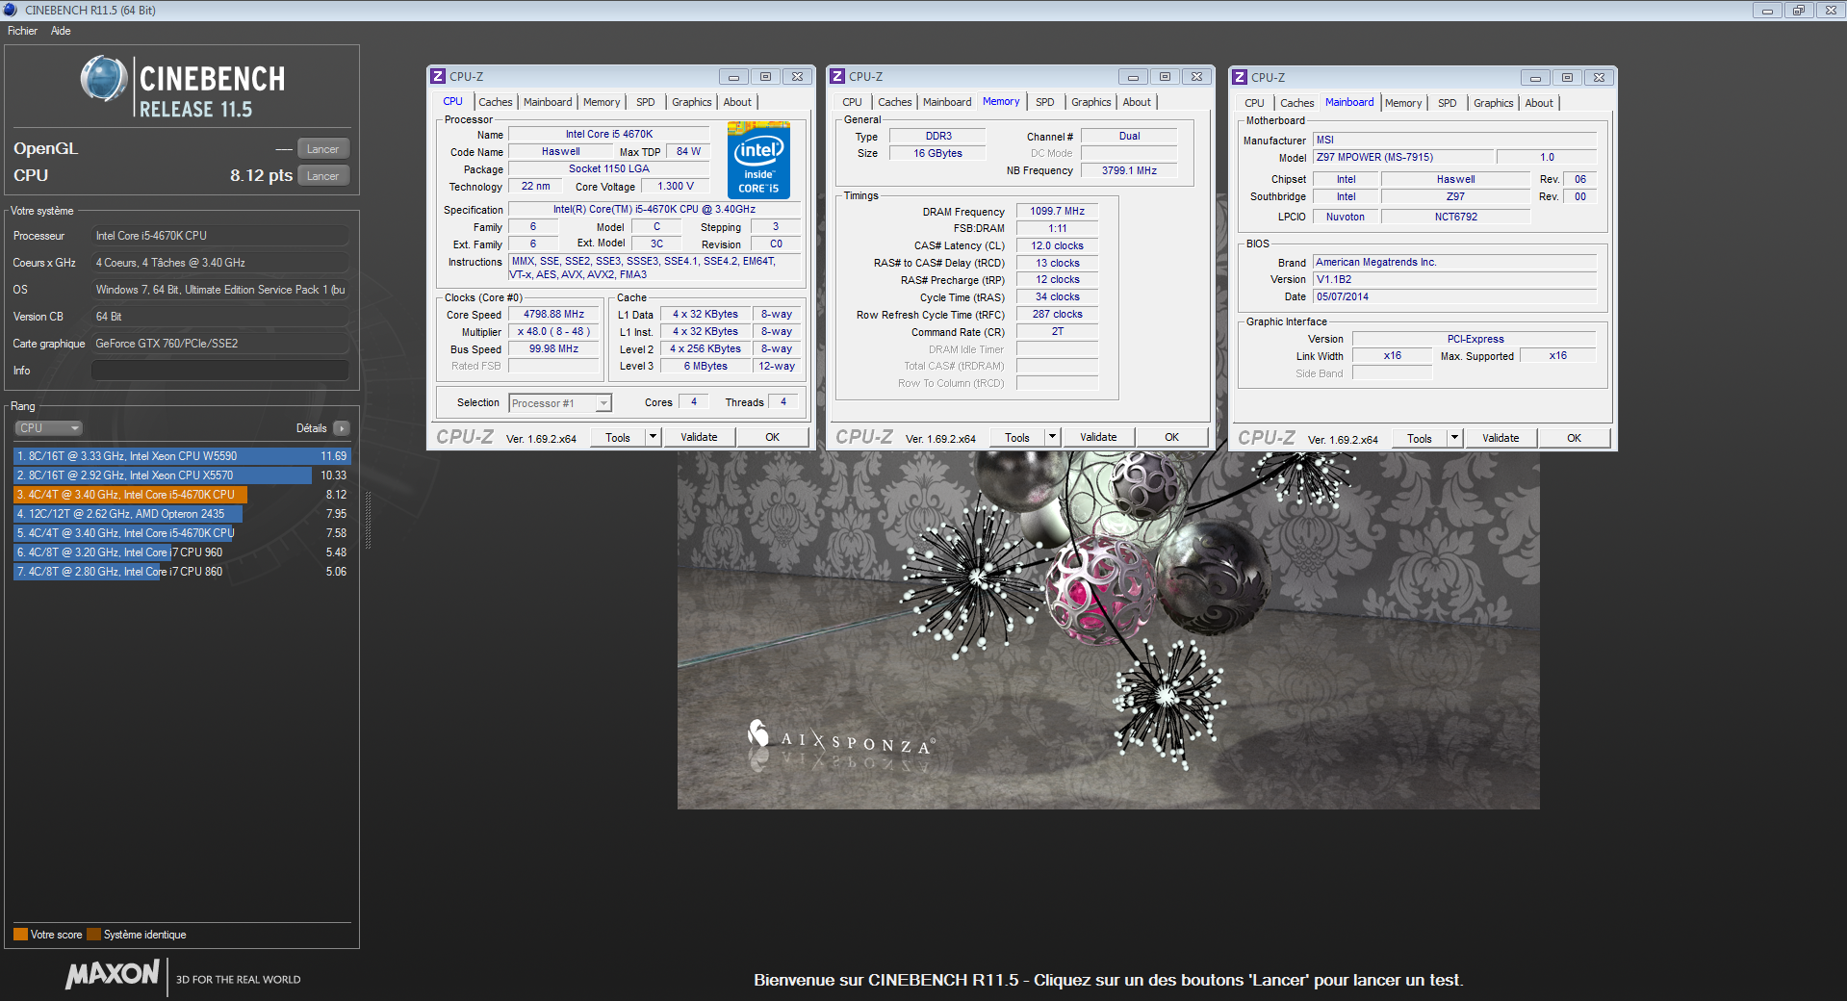Select ranking row i5-4670K scoring 7.58
The height and width of the screenshot is (1001, 1847).
(x=182, y=533)
